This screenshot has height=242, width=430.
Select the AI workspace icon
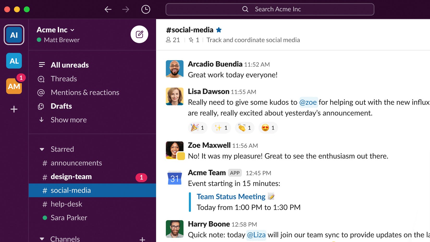(14, 35)
